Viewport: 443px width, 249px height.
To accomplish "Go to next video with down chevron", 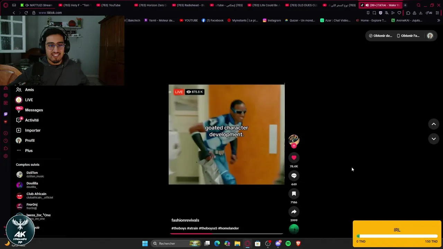I will 434,139.
